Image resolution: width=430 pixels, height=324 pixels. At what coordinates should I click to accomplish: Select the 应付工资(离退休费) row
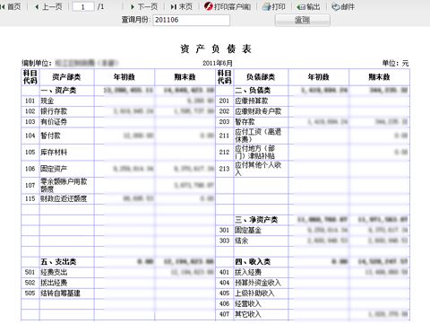coord(313,136)
